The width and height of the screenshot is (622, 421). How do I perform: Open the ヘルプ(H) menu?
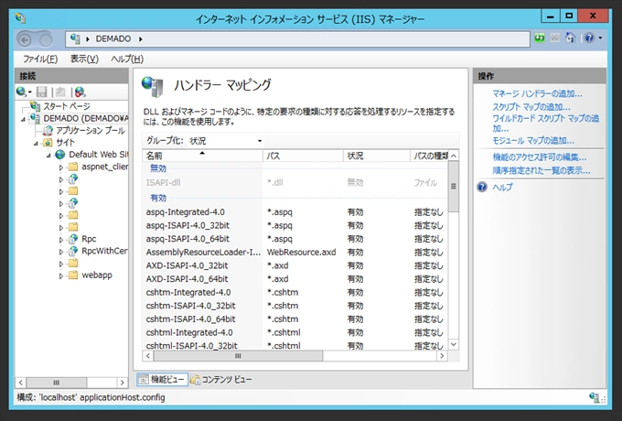point(127,59)
